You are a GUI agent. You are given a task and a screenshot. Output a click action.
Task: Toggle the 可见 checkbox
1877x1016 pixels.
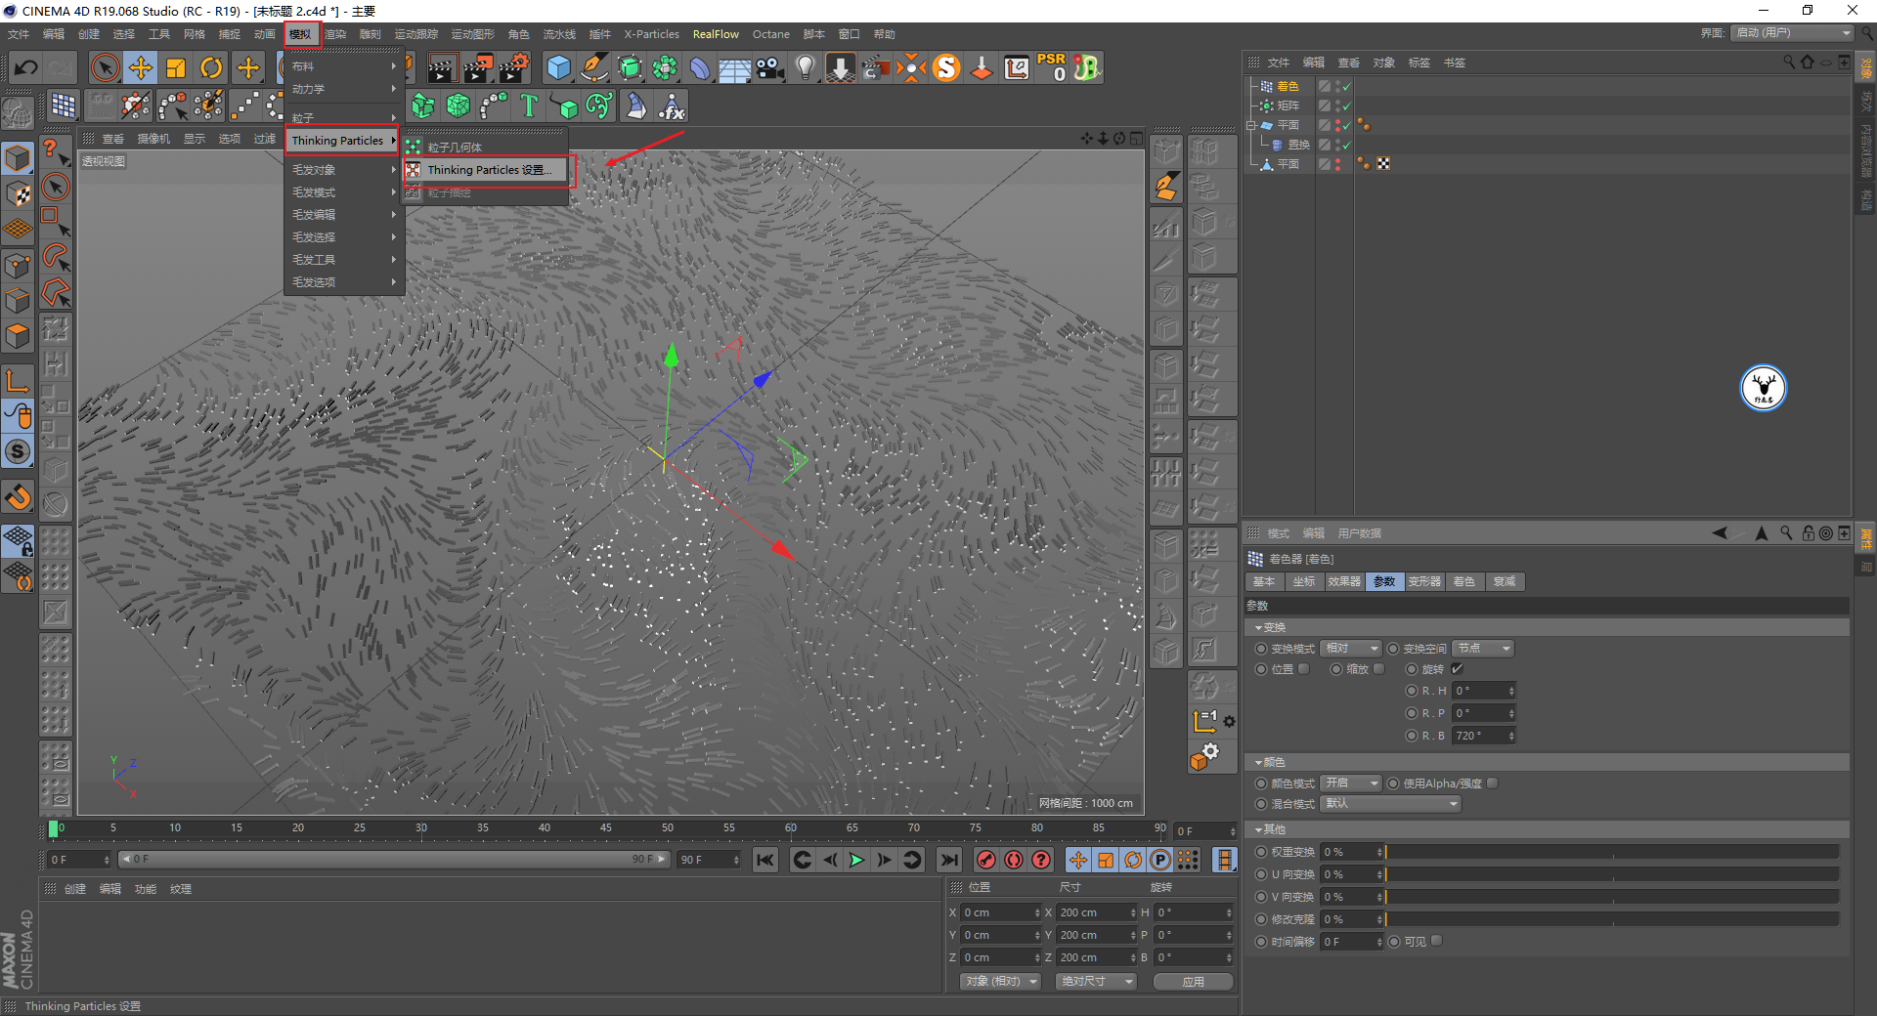tap(1436, 941)
